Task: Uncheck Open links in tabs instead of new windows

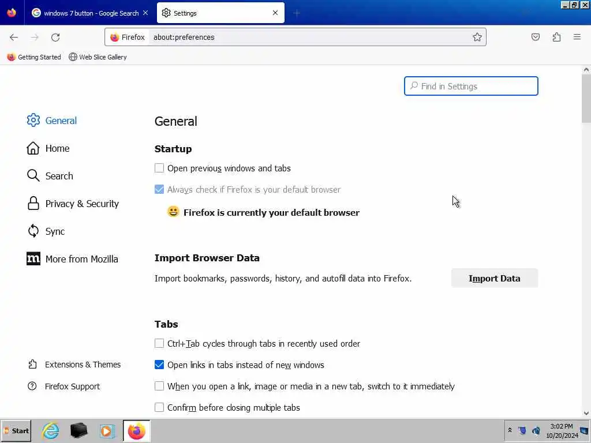Action: (159, 365)
